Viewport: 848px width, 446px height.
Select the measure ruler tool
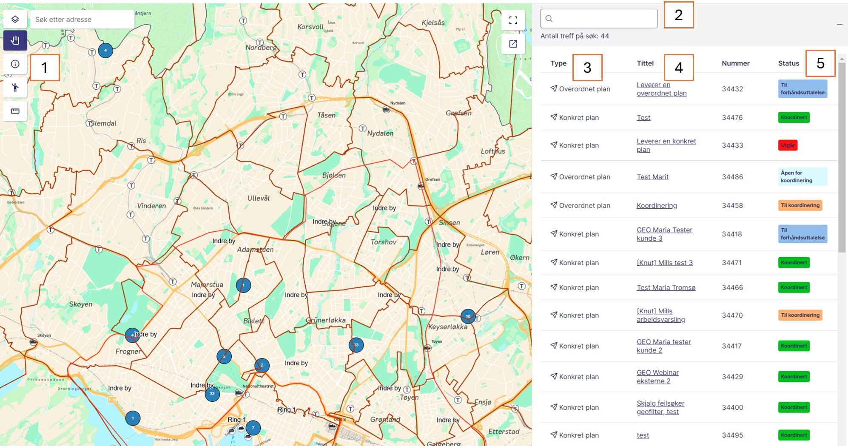click(15, 111)
